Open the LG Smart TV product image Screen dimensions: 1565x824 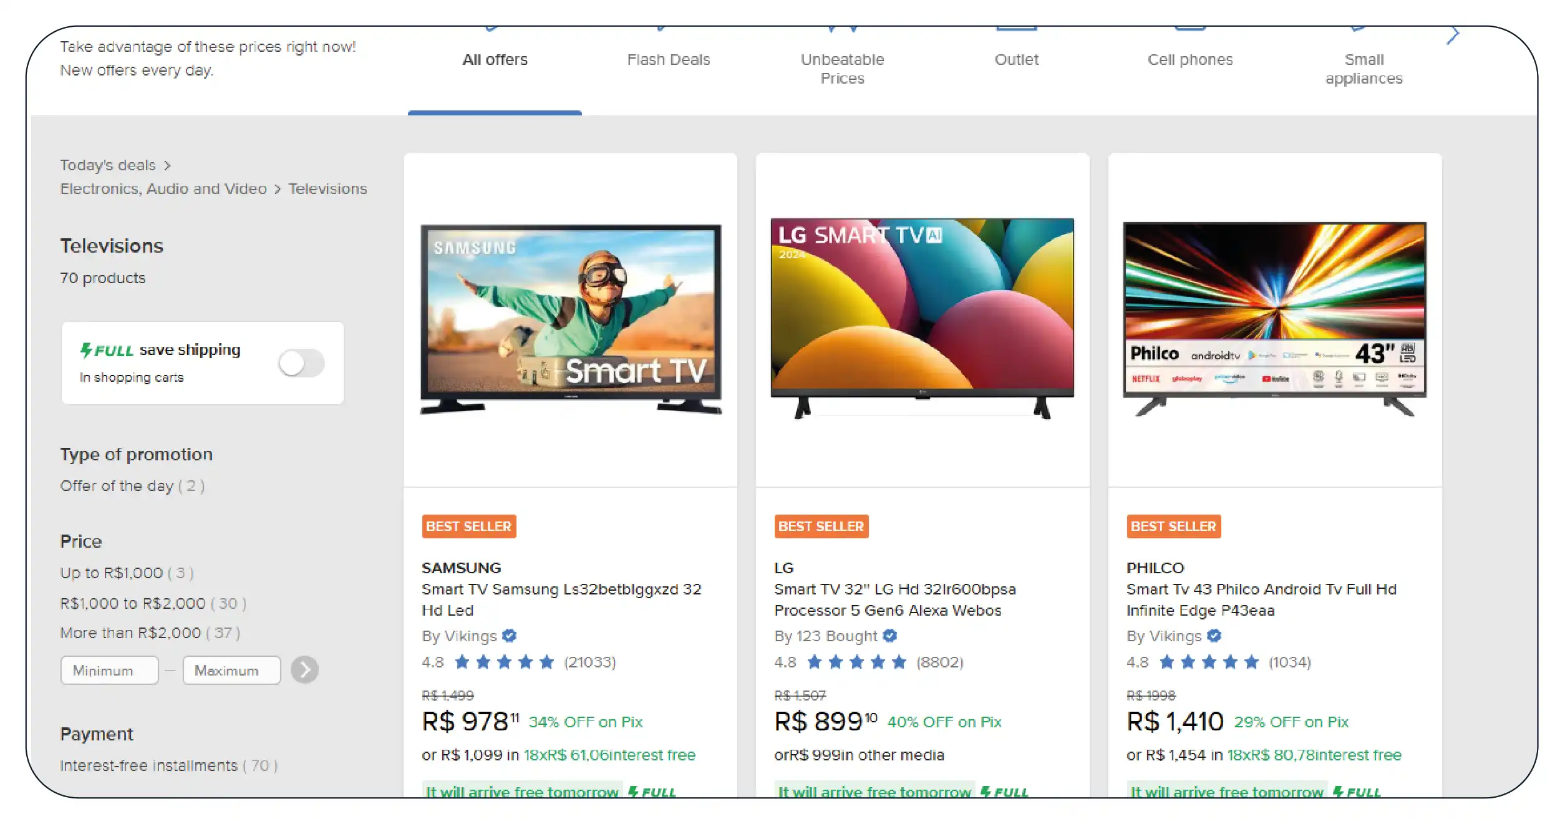(922, 318)
